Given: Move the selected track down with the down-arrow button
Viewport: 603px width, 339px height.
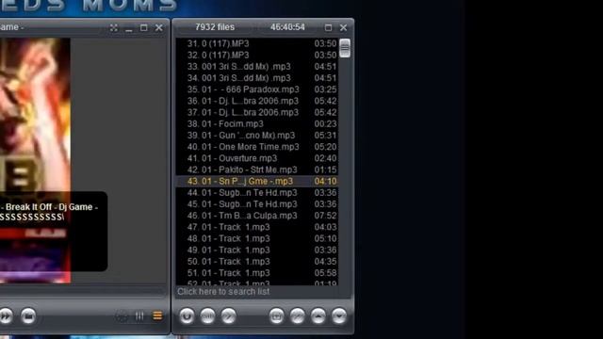Looking at the screenshot, I should [x=339, y=316].
